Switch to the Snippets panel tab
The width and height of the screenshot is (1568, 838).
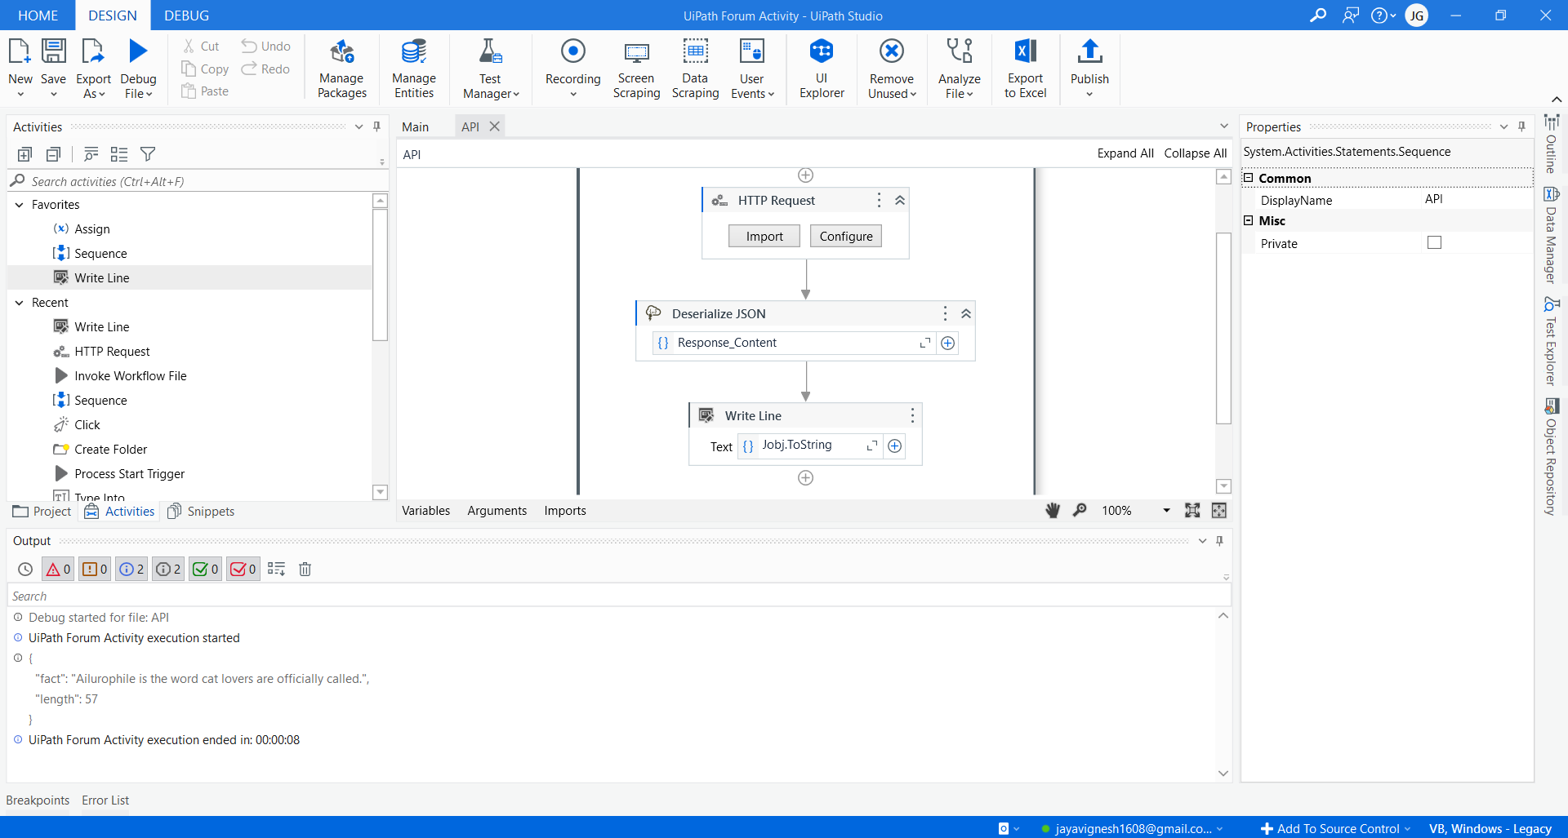pos(201,512)
